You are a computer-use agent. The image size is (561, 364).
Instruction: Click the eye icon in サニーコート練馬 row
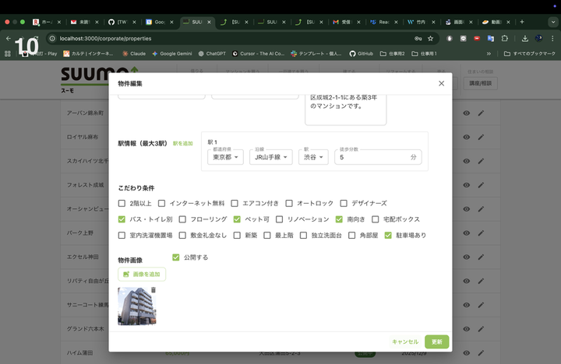coord(466,305)
